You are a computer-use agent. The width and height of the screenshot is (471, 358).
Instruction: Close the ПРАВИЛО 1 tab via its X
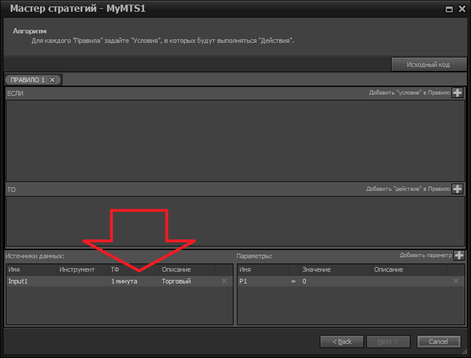coord(52,80)
